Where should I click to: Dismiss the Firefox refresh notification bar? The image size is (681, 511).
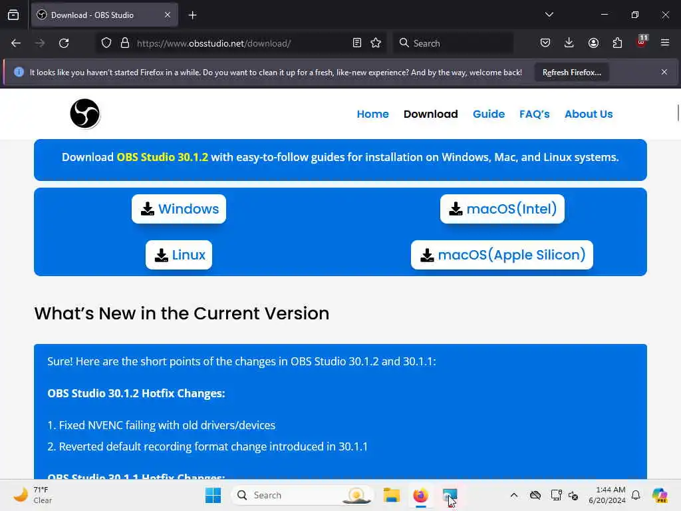664,72
